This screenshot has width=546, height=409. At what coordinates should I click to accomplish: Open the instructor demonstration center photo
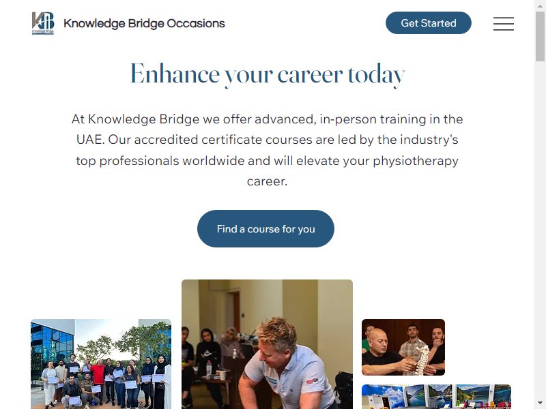click(267, 344)
